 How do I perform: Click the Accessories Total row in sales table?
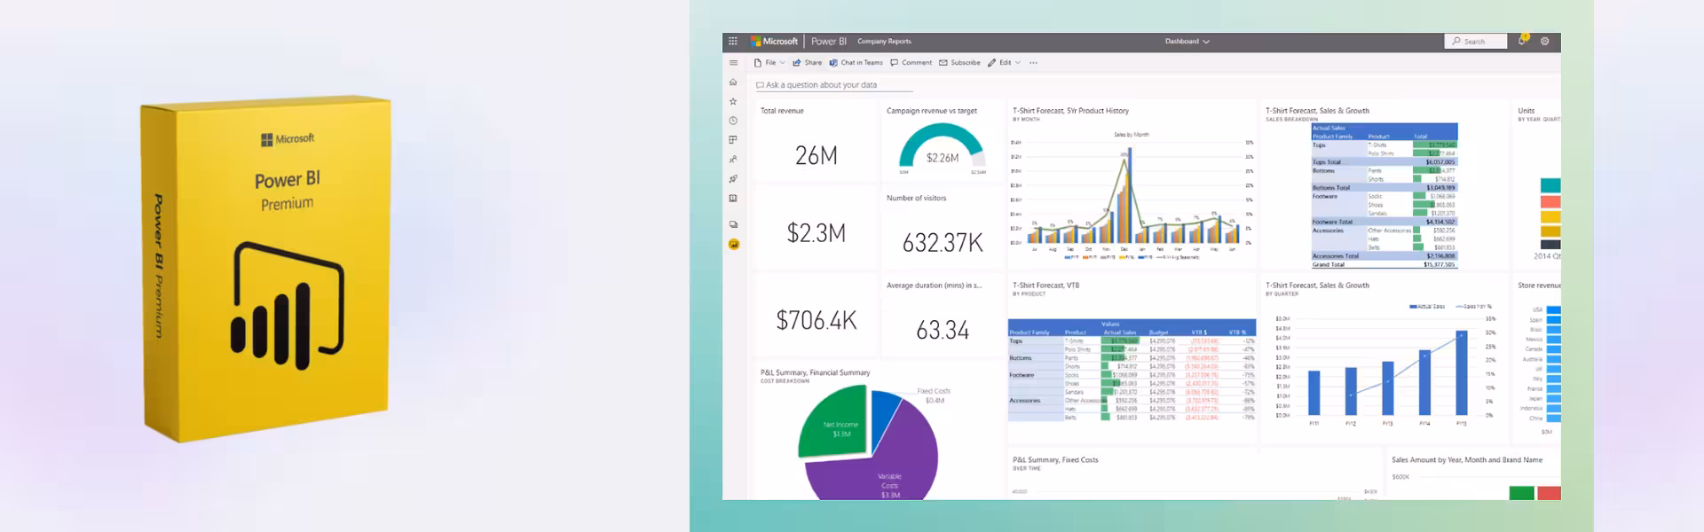pos(1384,255)
